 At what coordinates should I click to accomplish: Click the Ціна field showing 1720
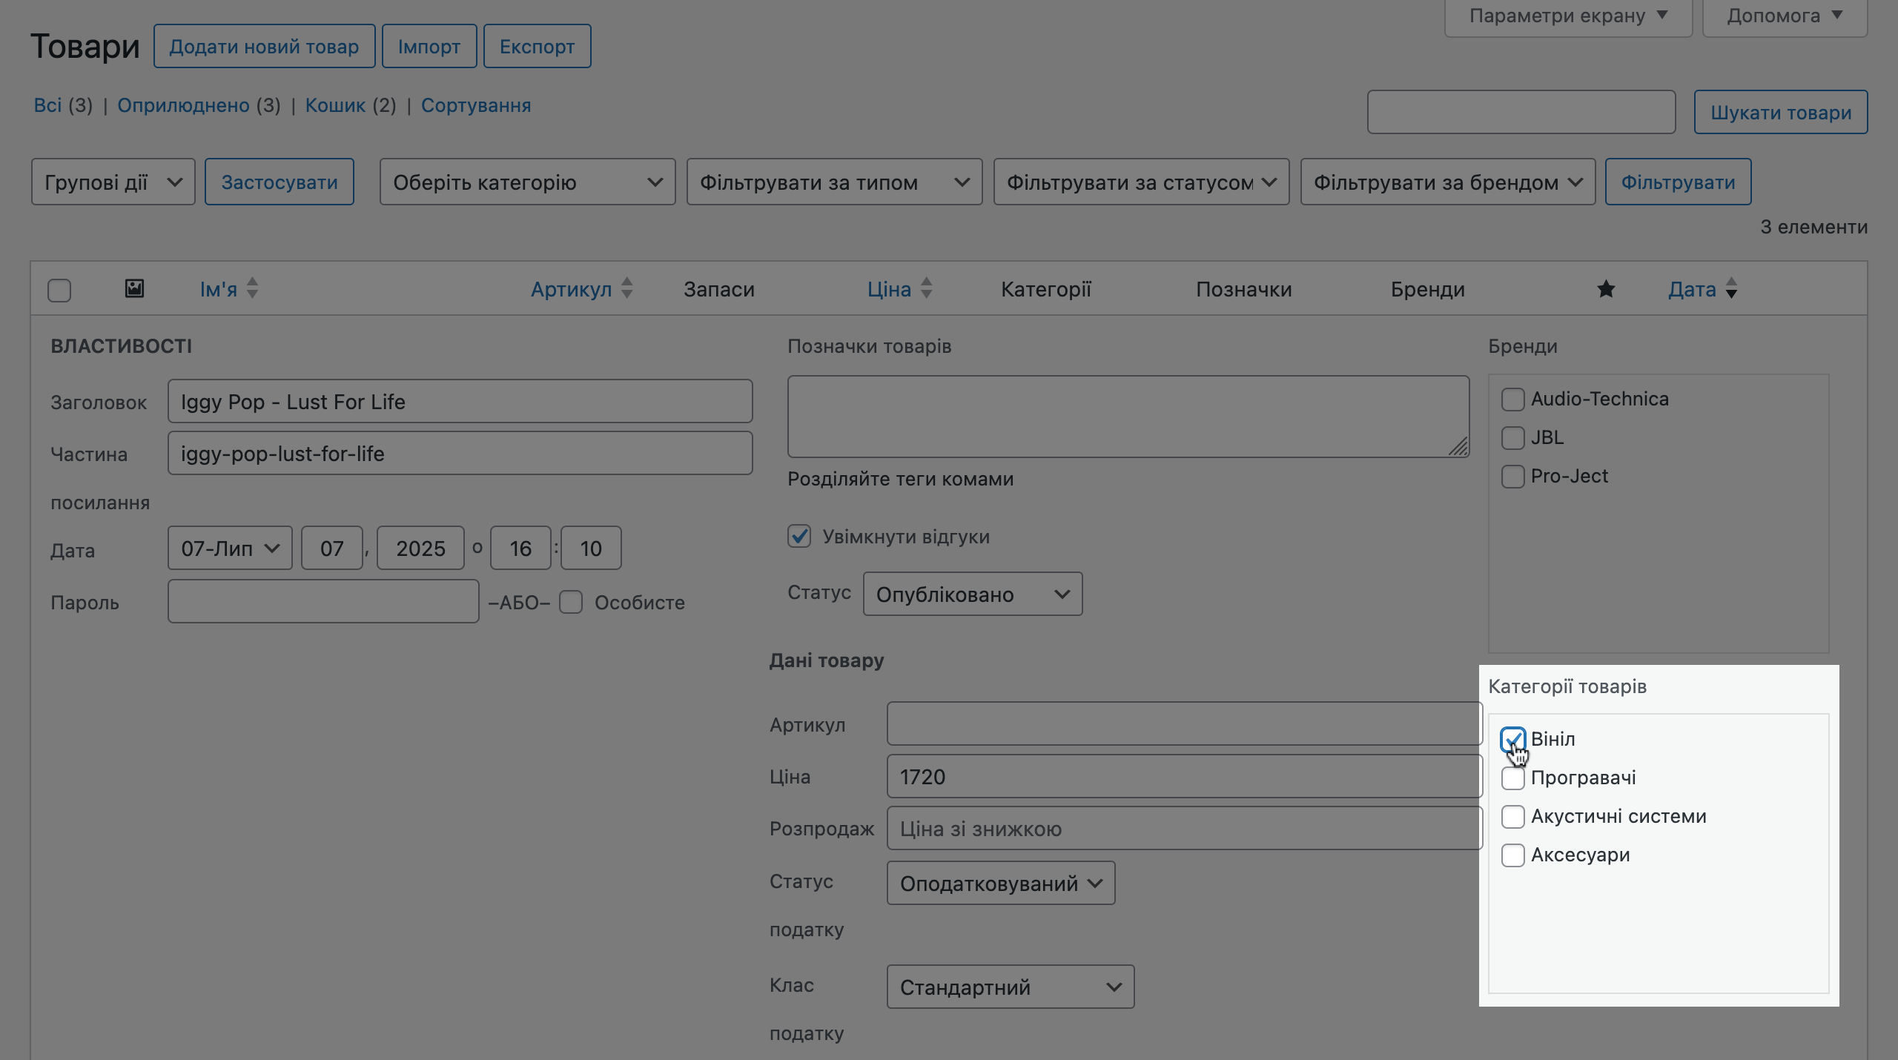tap(1184, 776)
